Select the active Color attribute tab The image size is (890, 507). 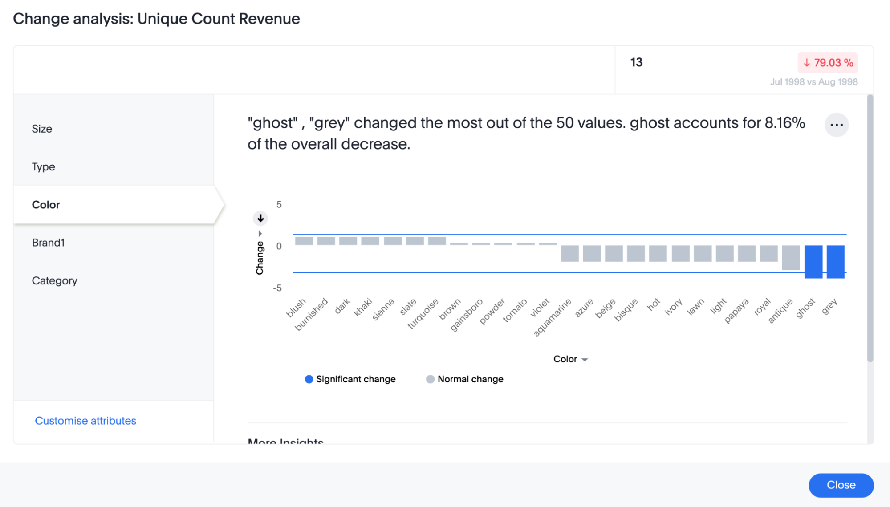(x=46, y=204)
